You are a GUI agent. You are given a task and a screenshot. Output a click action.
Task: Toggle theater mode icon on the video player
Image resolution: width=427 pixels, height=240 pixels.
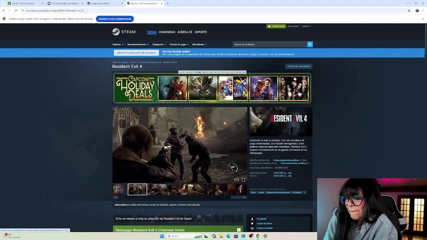tap(237, 180)
